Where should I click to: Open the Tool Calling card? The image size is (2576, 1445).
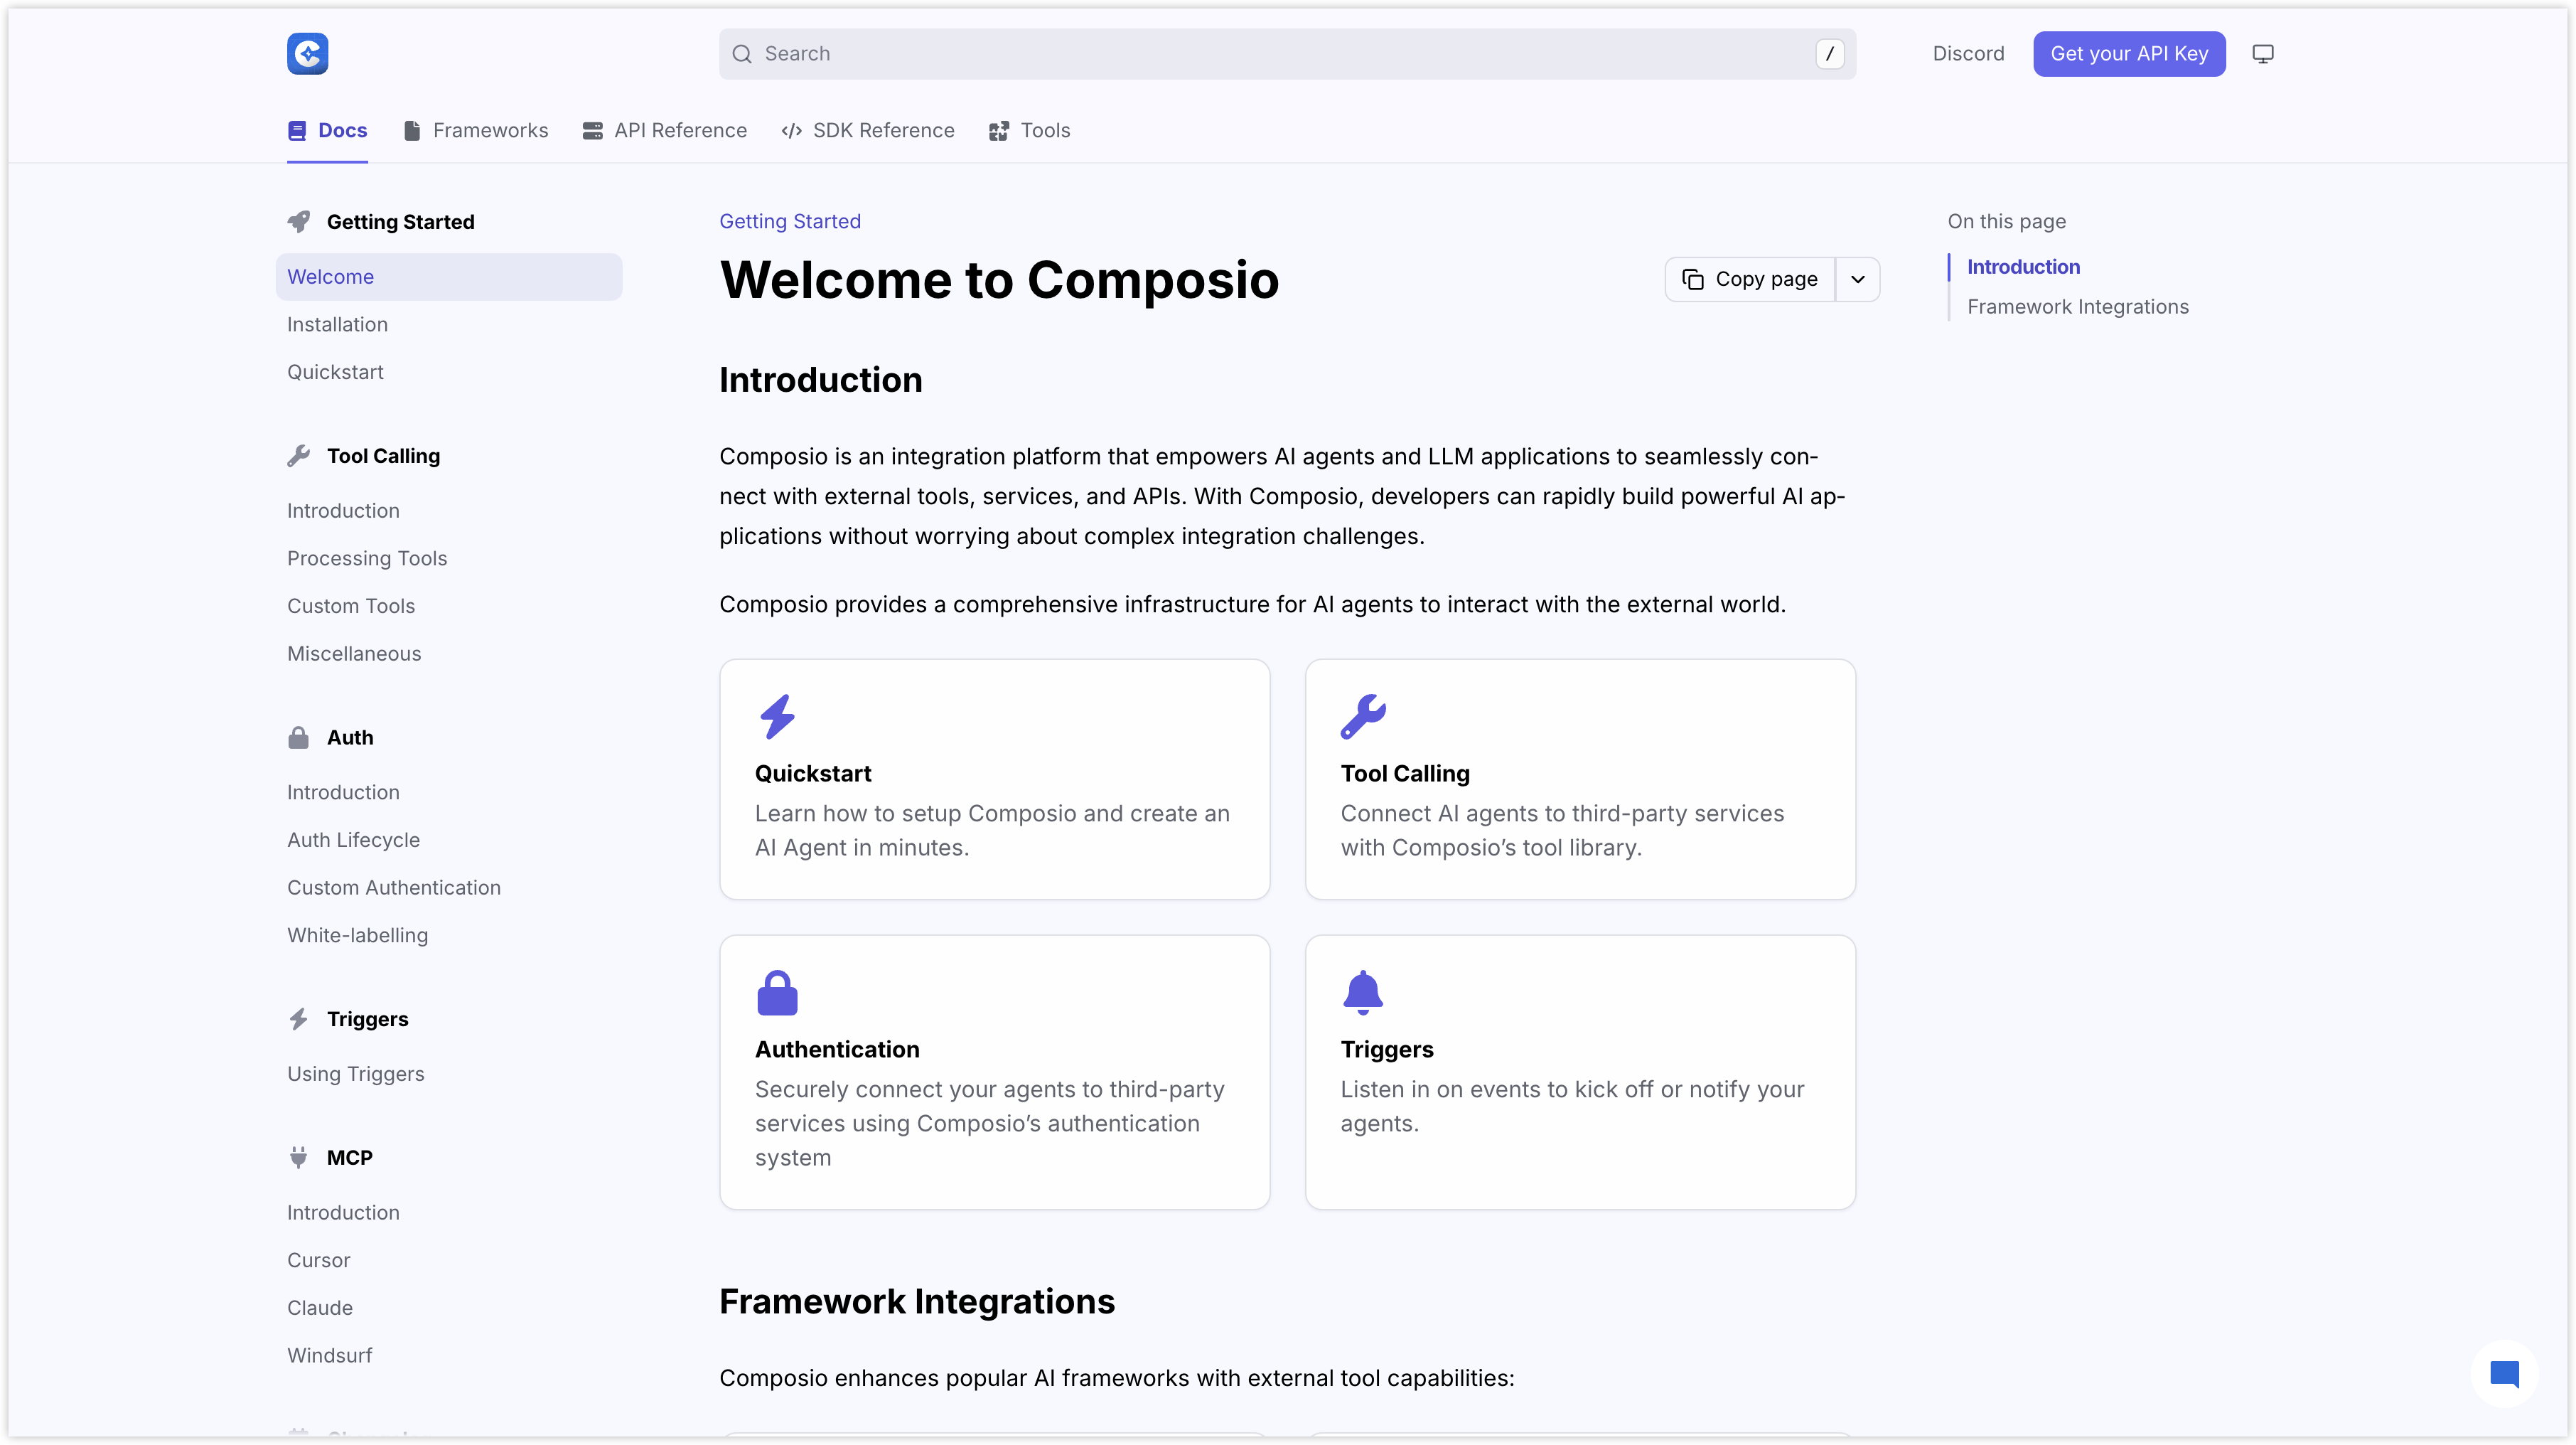(1580, 779)
